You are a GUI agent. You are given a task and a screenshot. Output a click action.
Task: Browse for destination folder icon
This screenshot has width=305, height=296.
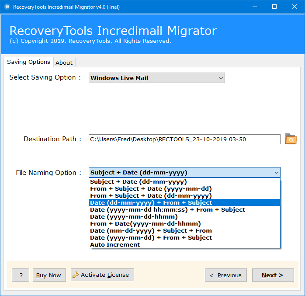[291, 139]
